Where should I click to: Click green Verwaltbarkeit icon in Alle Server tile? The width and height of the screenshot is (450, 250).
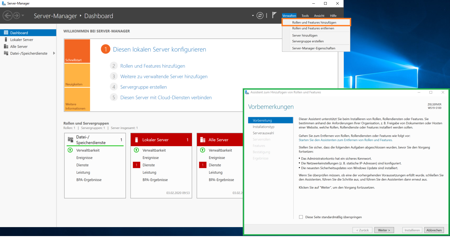pos(203,150)
